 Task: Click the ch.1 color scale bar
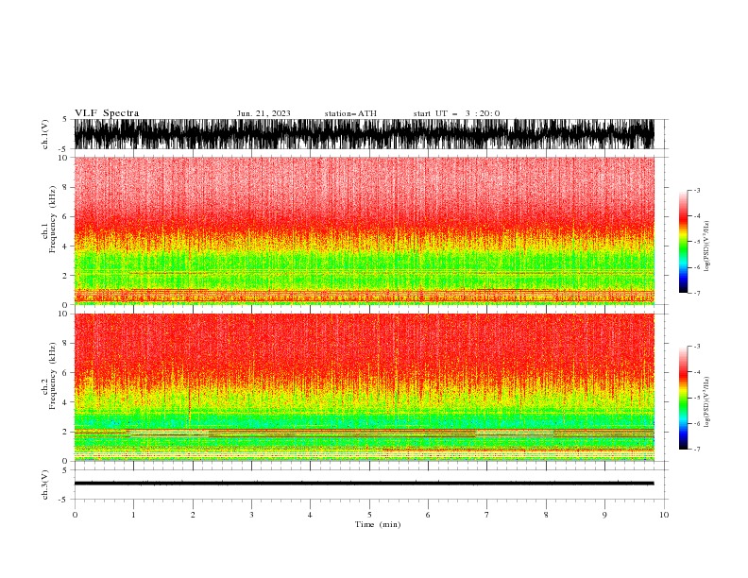683,242
